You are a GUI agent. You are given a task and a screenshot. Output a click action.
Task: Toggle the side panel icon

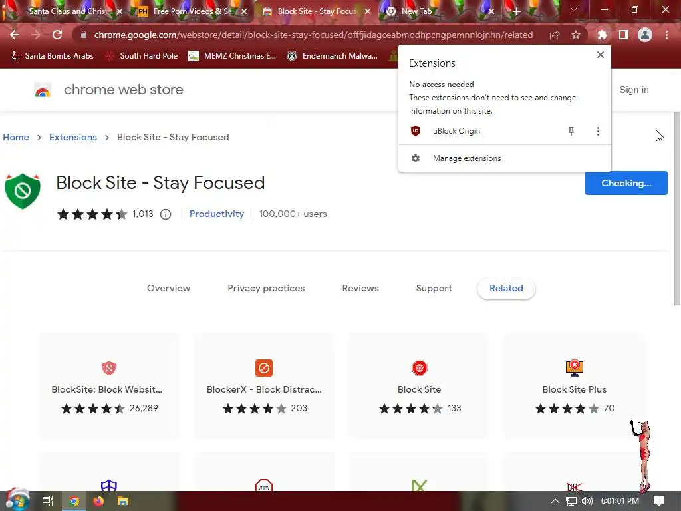[x=624, y=35]
